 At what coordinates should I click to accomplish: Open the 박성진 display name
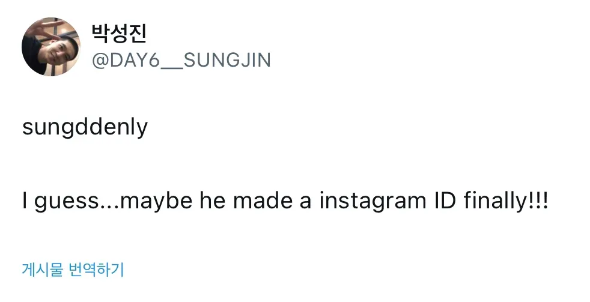tap(118, 34)
